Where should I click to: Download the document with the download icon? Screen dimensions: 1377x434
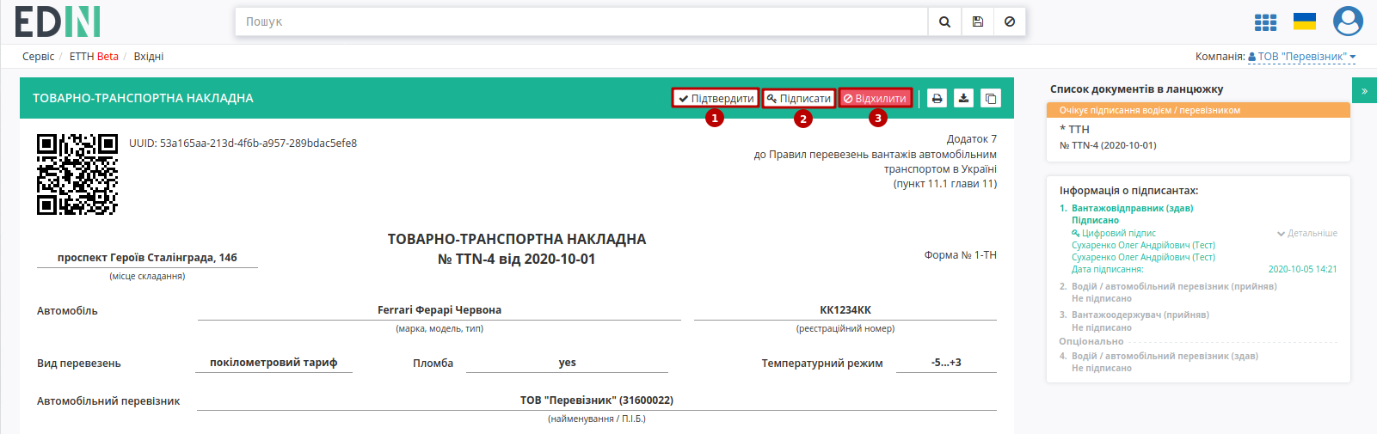tap(964, 98)
